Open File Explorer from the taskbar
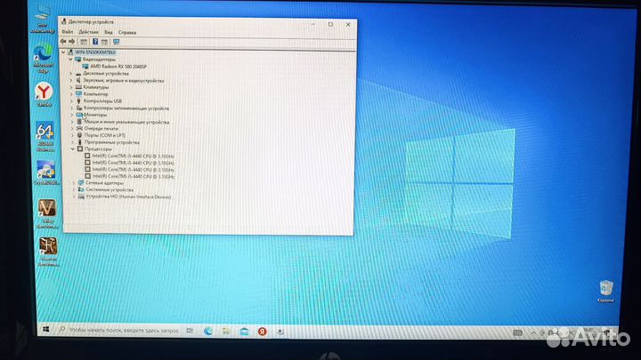Viewport: 641px width, 360px height. 226,331
